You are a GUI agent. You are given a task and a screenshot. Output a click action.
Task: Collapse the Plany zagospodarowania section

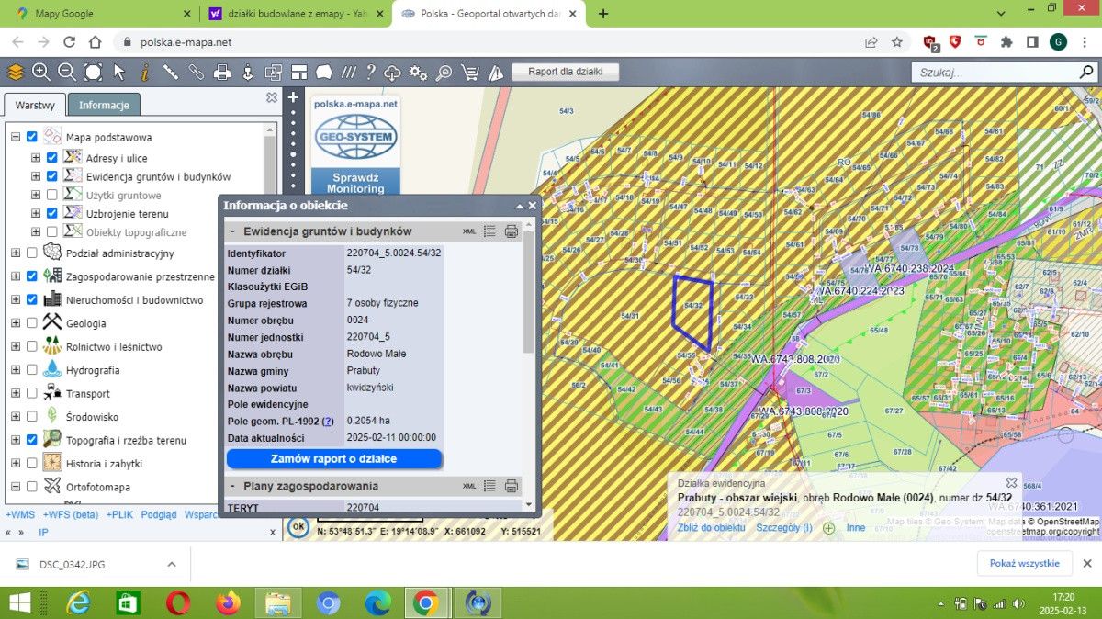(233, 486)
